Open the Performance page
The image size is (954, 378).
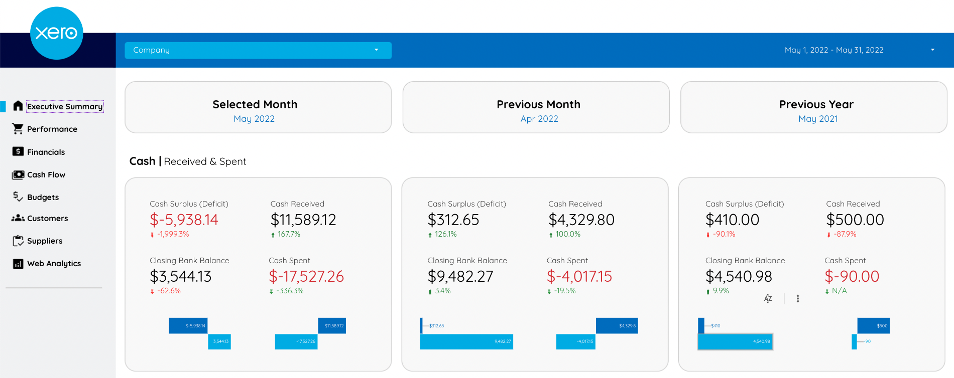click(52, 129)
